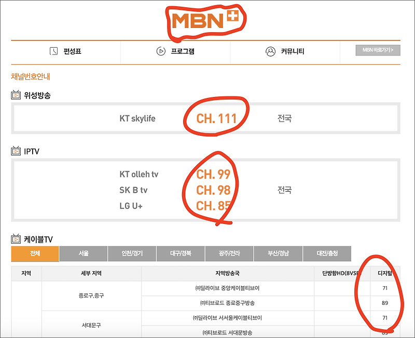415x338 pixels.
Task: Switch to the 서울 region tab
Action: click(82, 253)
